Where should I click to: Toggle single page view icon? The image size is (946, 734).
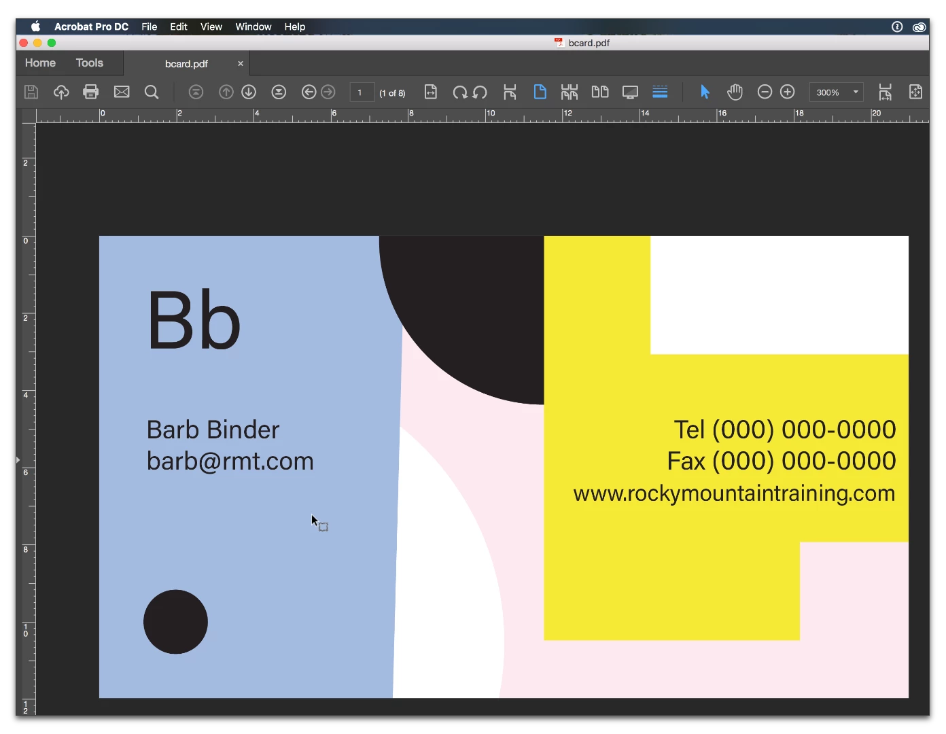[540, 92]
